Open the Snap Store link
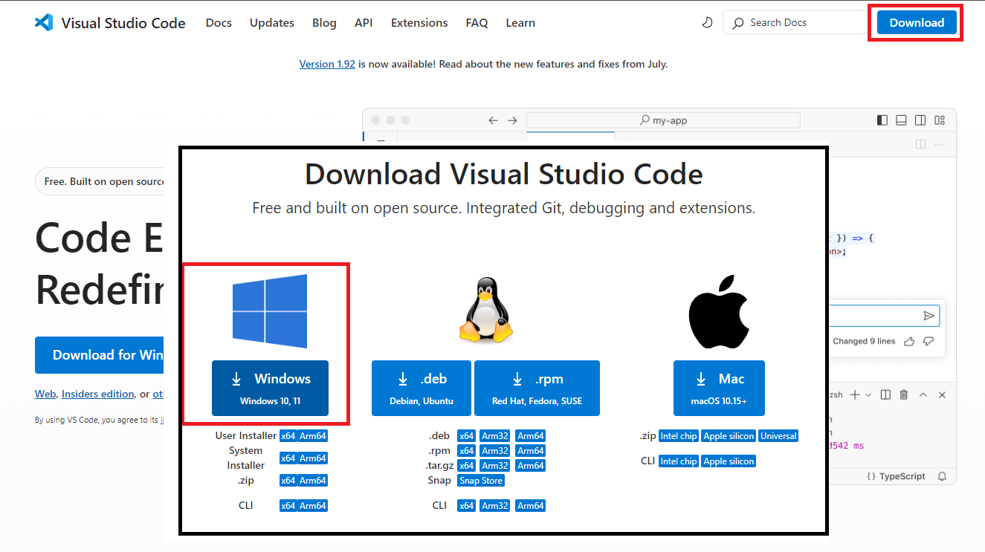 click(x=481, y=481)
